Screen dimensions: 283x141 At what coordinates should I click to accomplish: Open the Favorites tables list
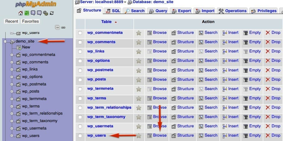click(x=30, y=21)
